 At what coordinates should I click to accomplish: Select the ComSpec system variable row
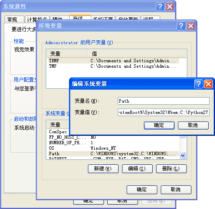58,132
